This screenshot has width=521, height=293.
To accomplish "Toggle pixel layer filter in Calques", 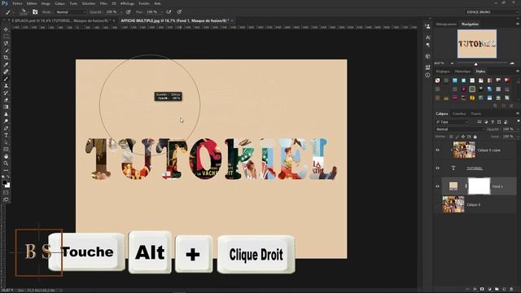I will [479, 122].
